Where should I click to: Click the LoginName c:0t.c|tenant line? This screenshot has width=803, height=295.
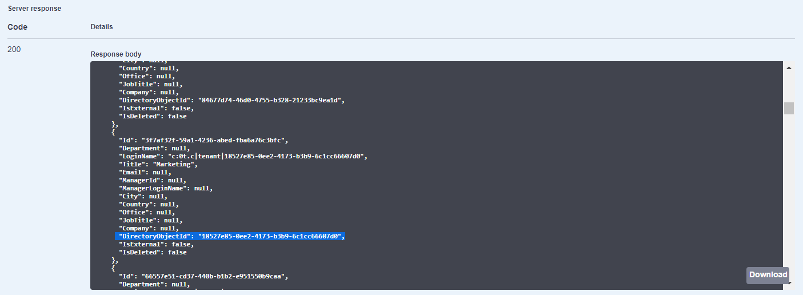tap(242, 156)
